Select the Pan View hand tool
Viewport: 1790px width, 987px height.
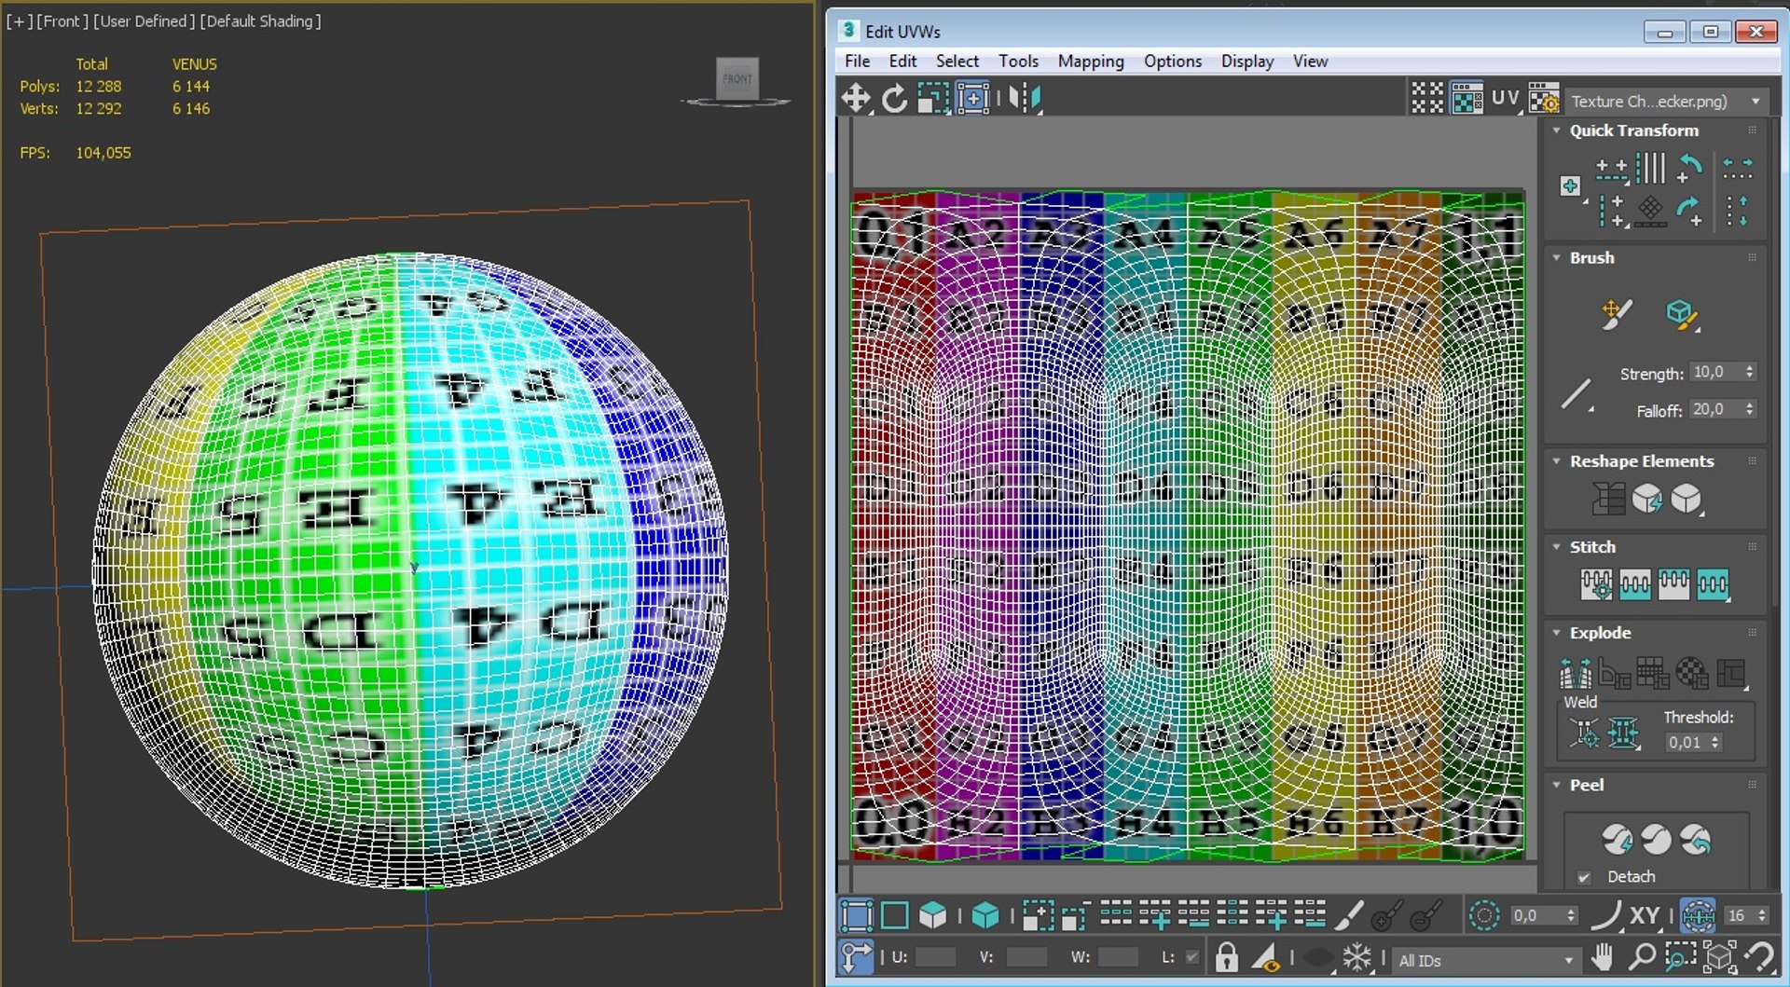1602,957
